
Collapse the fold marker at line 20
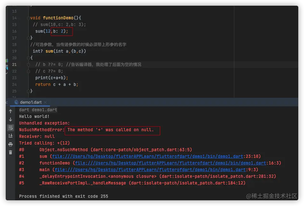coord(28,58)
